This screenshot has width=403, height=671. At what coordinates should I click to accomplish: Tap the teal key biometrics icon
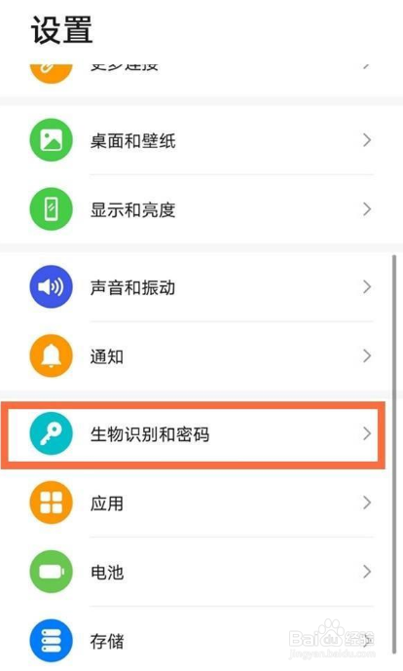51,433
